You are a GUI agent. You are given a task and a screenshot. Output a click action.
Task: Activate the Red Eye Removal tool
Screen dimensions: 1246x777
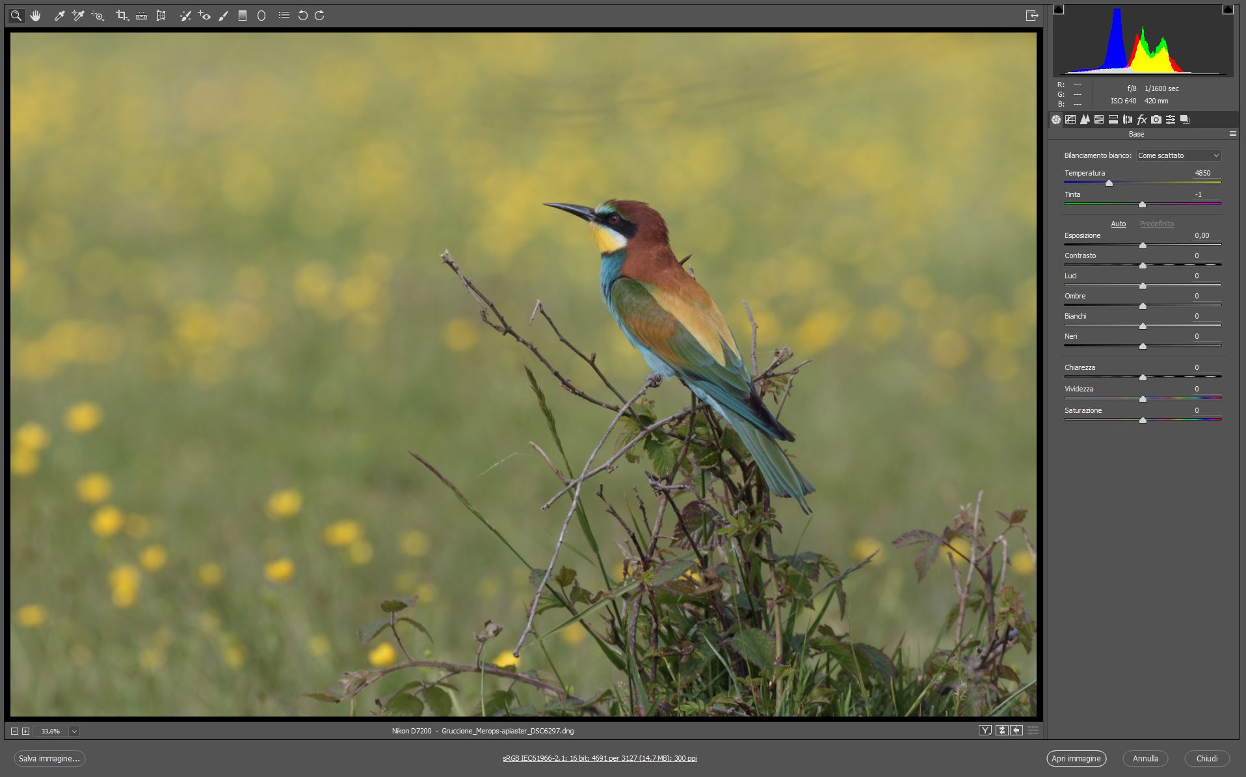[x=204, y=16]
